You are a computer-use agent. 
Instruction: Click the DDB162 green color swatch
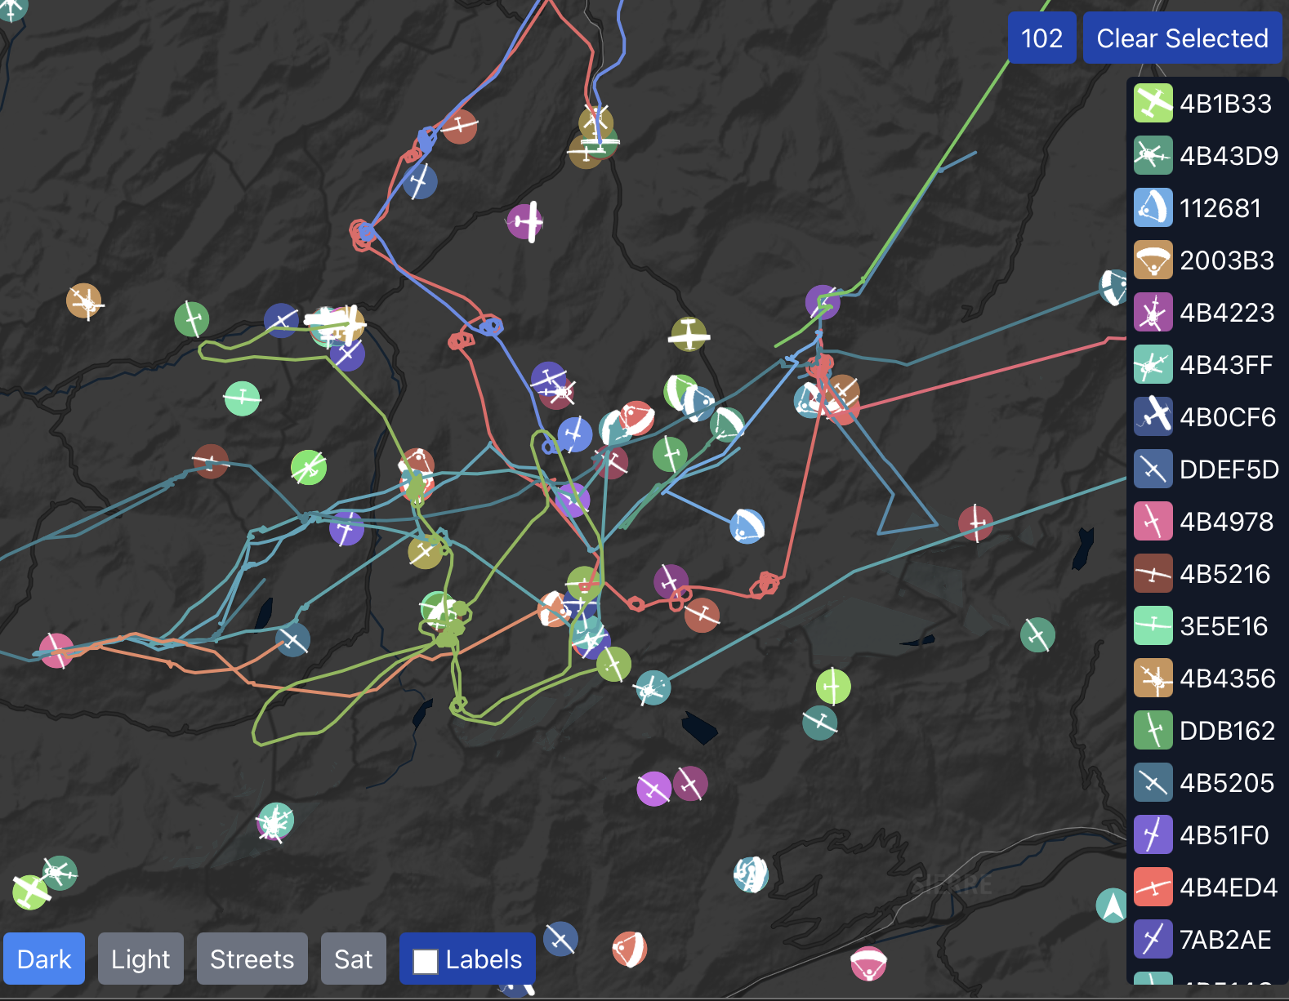(x=1153, y=731)
